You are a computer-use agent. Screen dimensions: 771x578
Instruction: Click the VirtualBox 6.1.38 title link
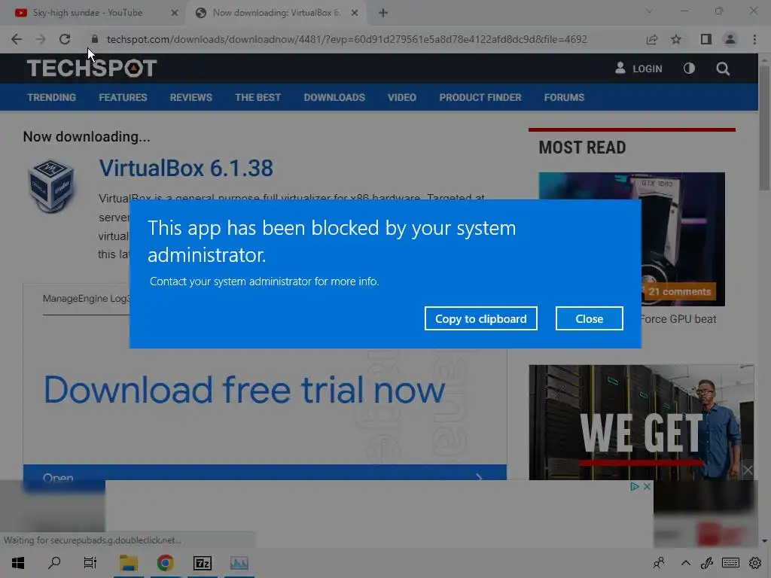186,168
